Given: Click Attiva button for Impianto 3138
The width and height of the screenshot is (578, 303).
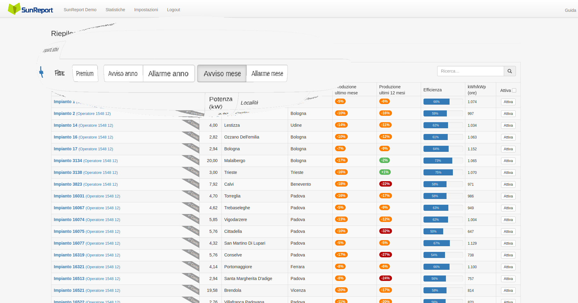Looking at the screenshot, I should click(x=508, y=173).
